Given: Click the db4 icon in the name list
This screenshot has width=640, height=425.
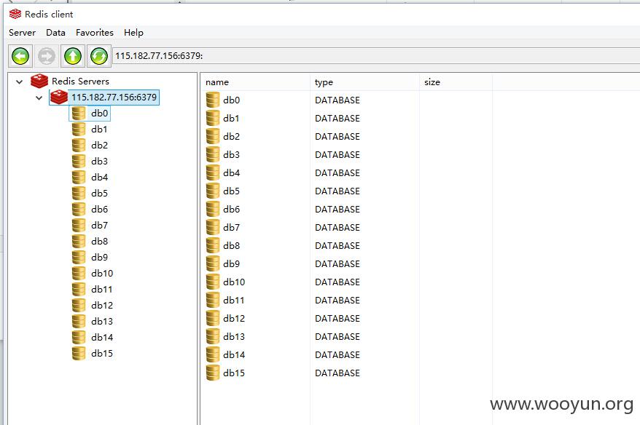Looking at the screenshot, I should [213, 172].
